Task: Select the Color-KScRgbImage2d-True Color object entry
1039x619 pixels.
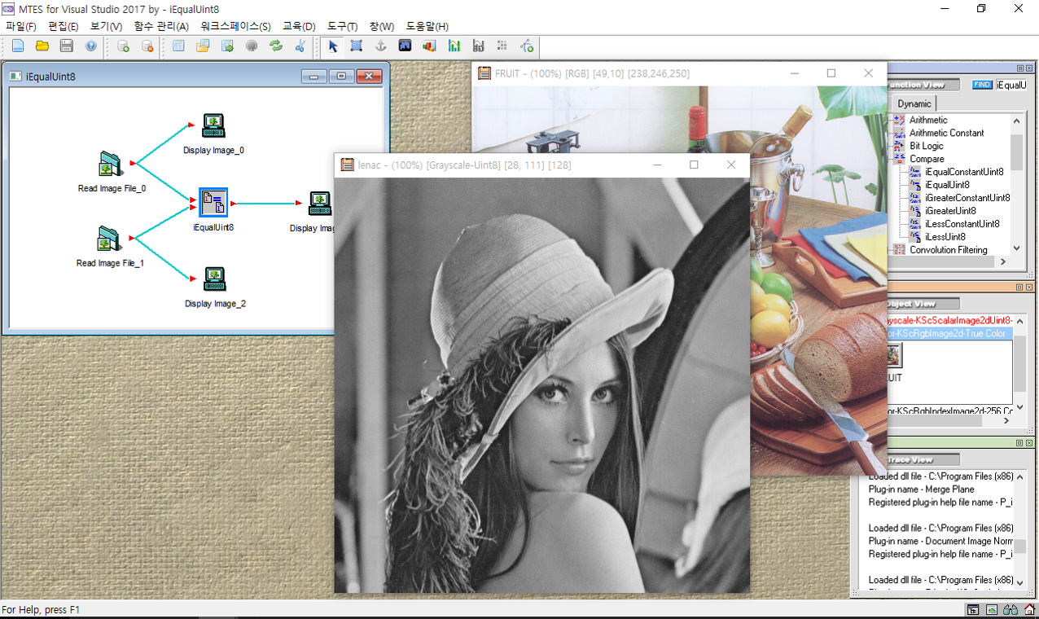Action: (949, 334)
